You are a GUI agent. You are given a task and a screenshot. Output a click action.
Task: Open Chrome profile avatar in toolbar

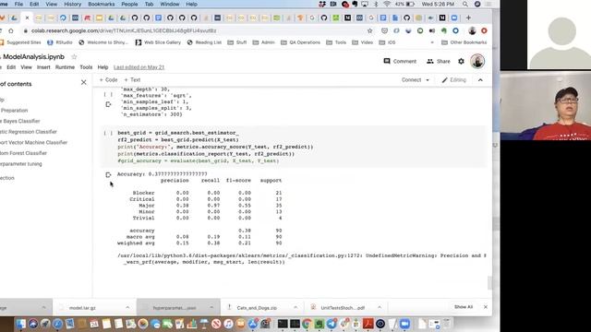coord(472,30)
